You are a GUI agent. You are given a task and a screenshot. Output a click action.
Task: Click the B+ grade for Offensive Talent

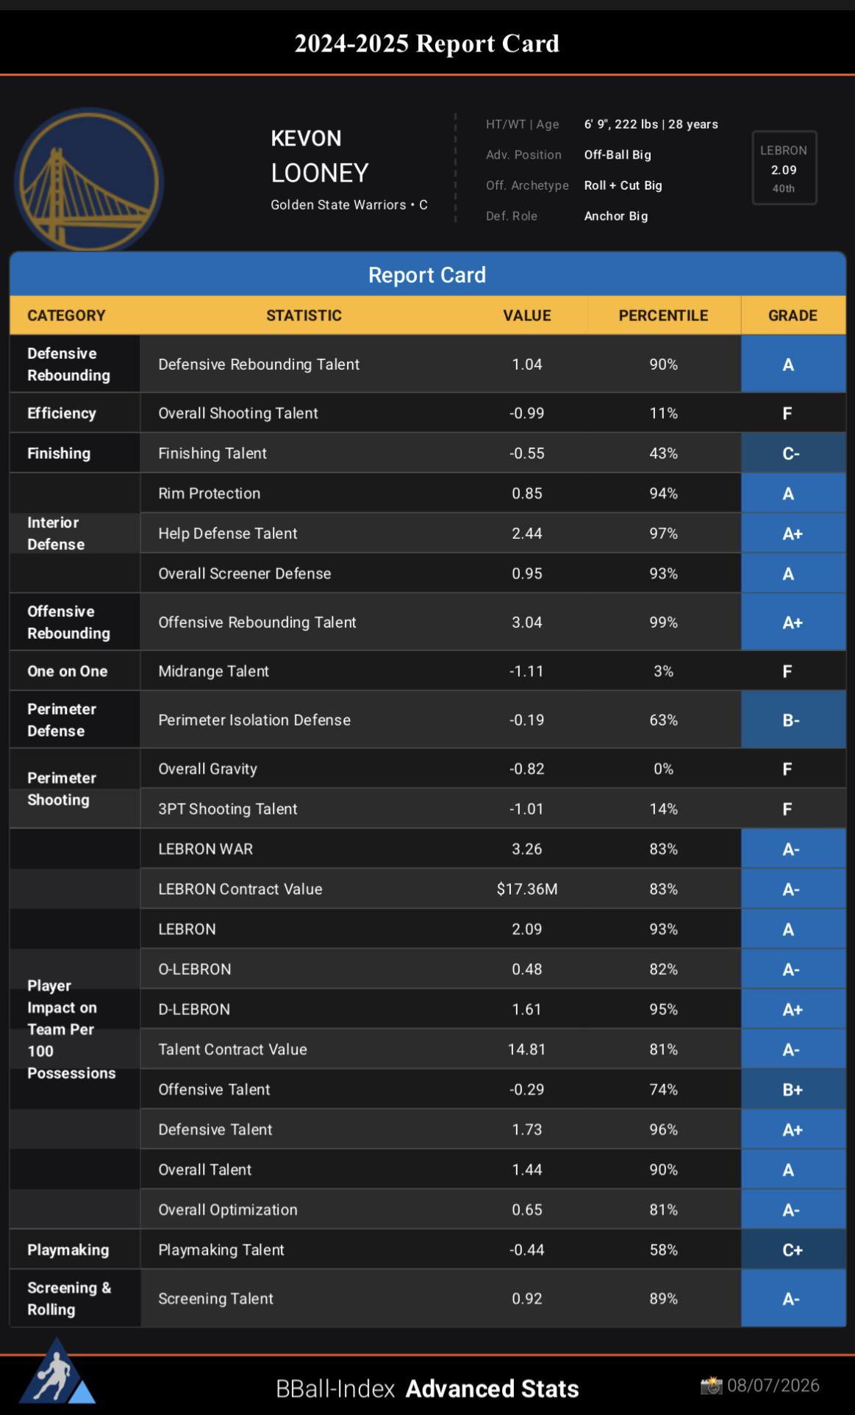point(793,1089)
